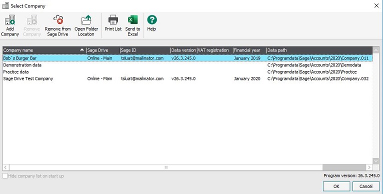
Task: Print the company list
Action: tap(113, 23)
